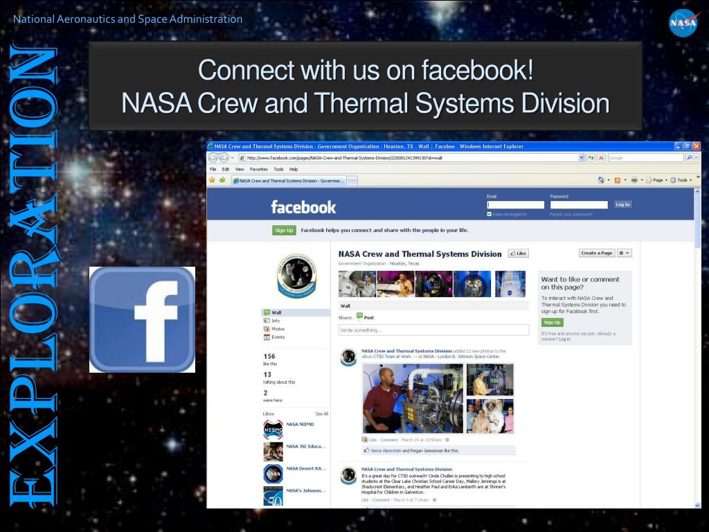Open the NASA NEEMO liked page
This screenshot has height=532, width=709.
pos(300,425)
